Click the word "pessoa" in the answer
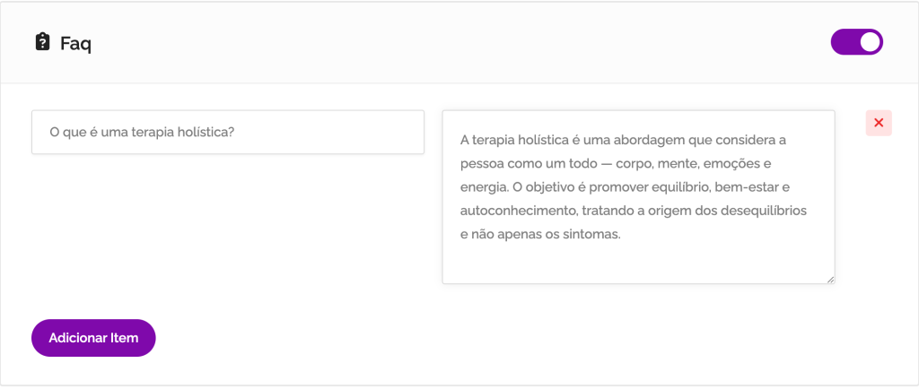This screenshot has height=389, width=919. pyautogui.click(x=481, y=164)
